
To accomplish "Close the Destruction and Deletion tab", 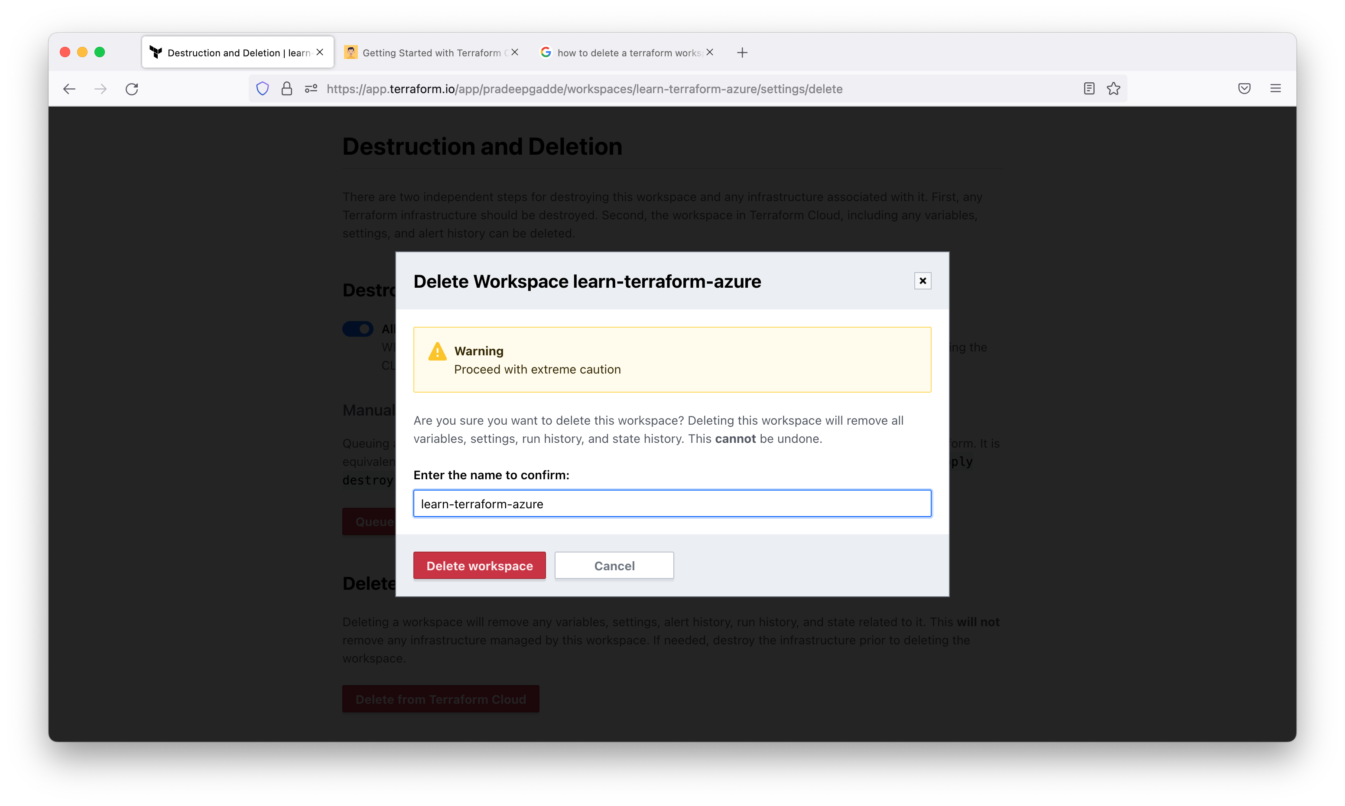I will (x=320, y=52).
